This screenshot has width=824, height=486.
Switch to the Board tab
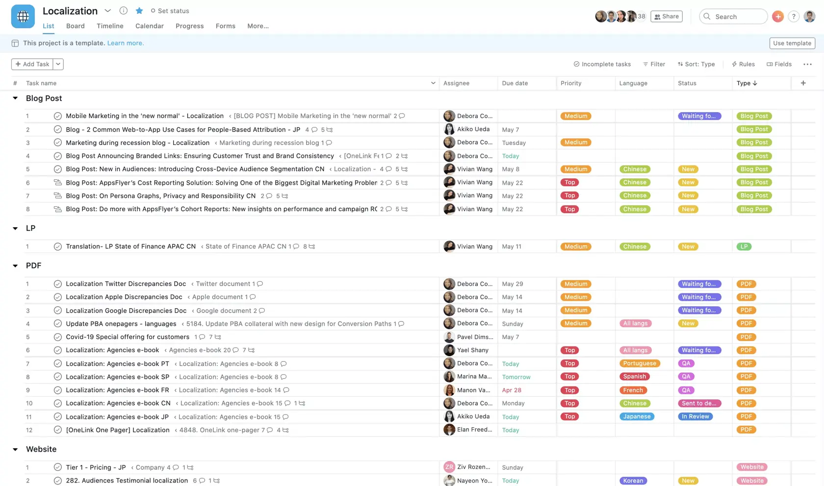coord(76,26)
